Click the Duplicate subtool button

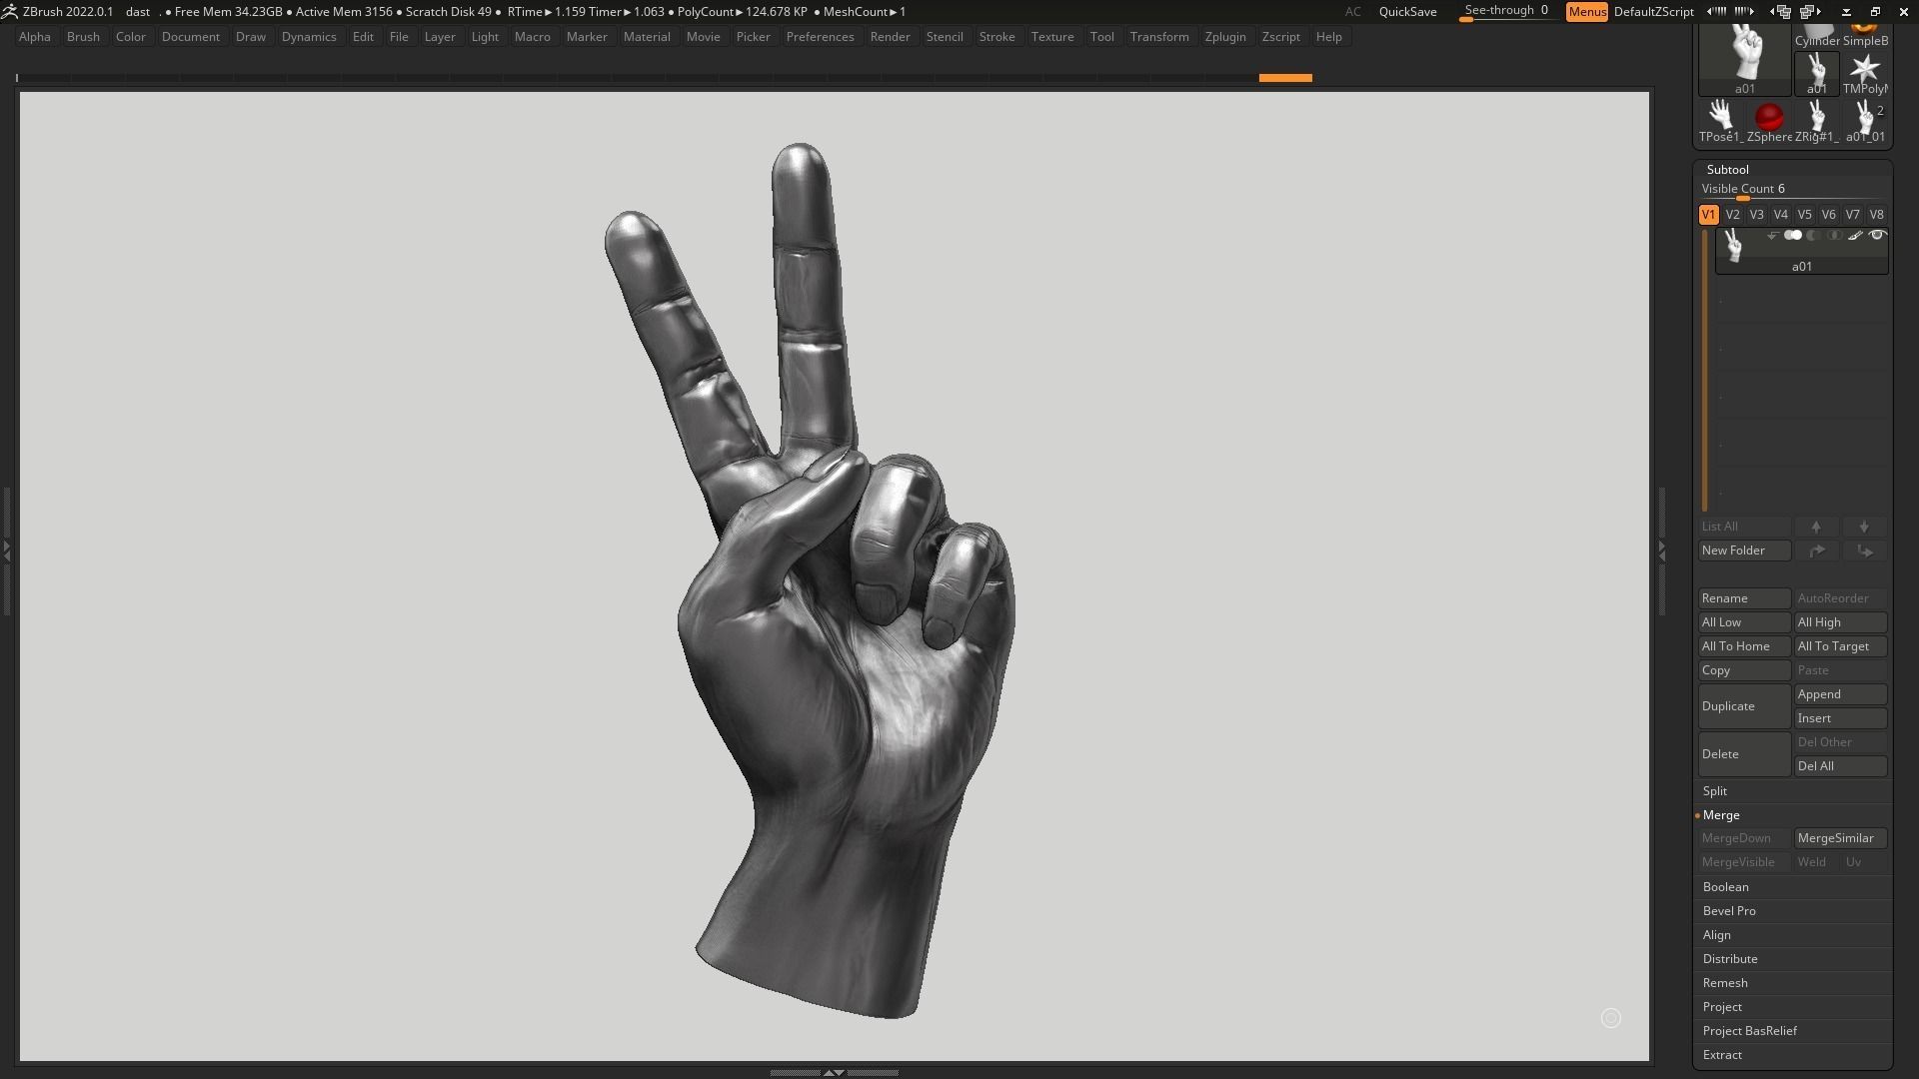[1744, 706]
